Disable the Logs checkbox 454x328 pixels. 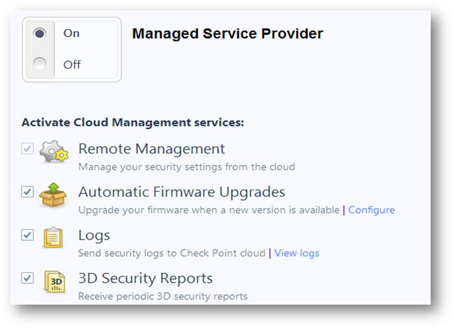click(27, 235)
